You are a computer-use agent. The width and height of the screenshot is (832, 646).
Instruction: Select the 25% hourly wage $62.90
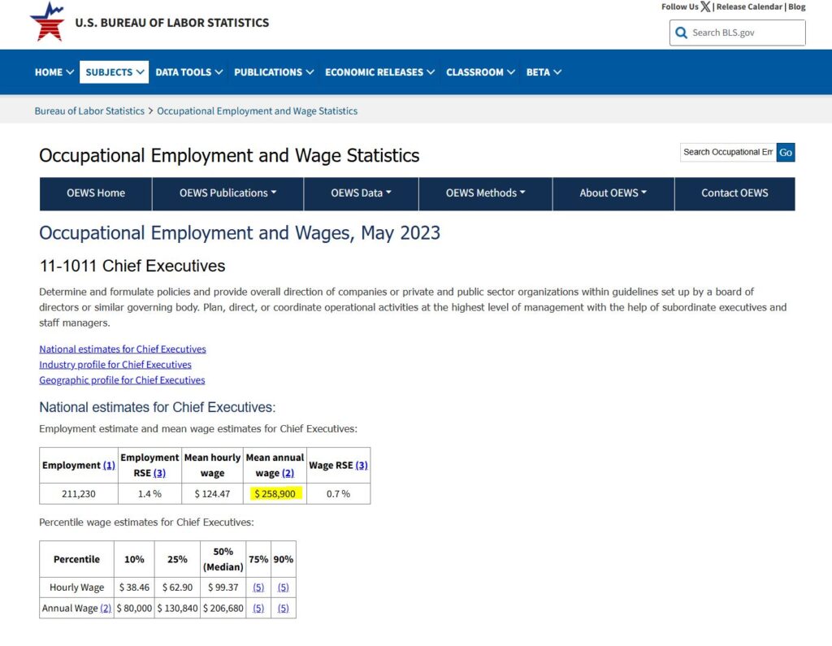(x=177, y=587)
